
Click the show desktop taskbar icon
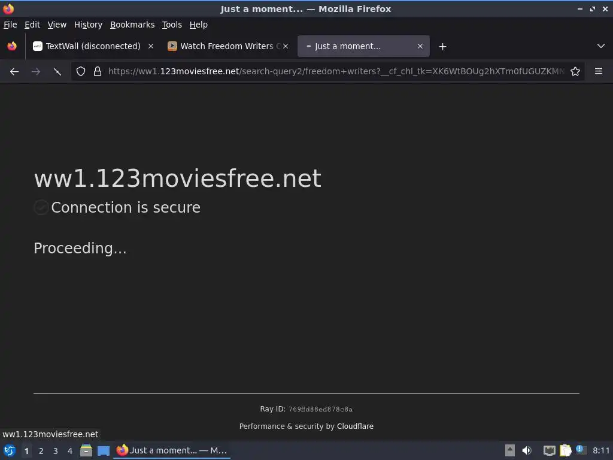[104, 450]
